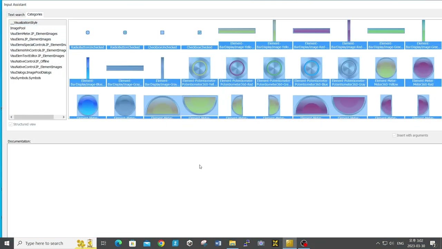Screen dimensions: 442x249
Task: Select the vertical red BarDisplayImage
Action: (349, 30)
